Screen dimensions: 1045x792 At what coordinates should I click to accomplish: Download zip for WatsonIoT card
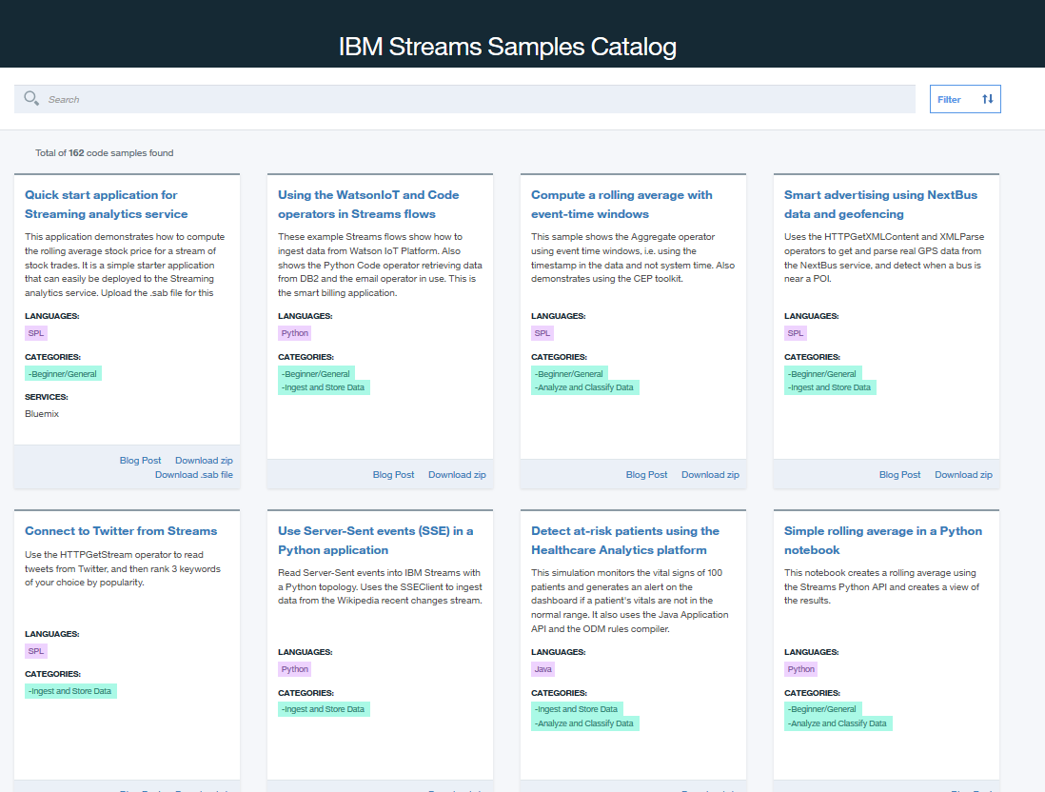pos(457,475)
